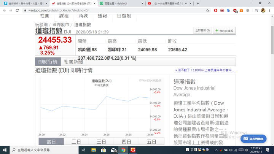Open the touch keyboard tray icon
The width and height of the screenshot is (274, 154).
241,150
